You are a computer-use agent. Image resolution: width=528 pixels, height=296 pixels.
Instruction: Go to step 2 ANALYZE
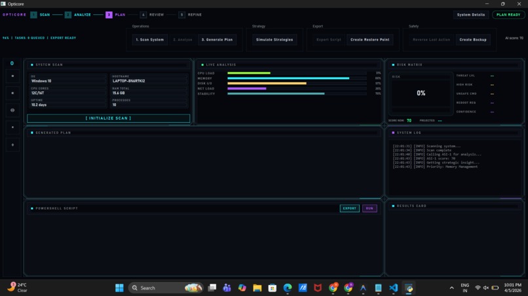click(x=78, y=15)
